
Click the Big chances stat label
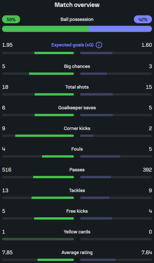point(77,67)
